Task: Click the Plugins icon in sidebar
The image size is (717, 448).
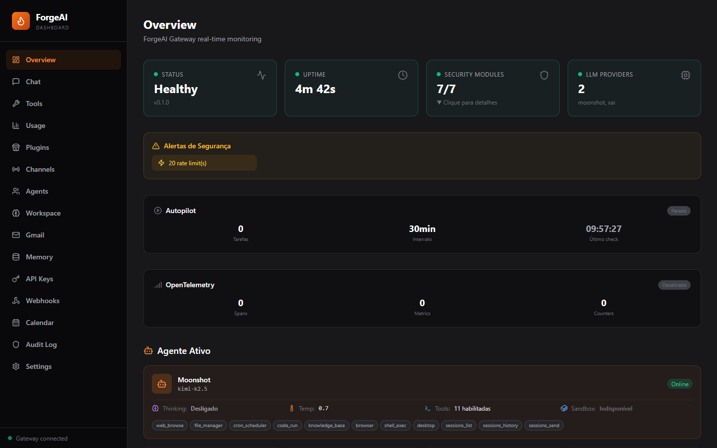Action: point(15,147)
